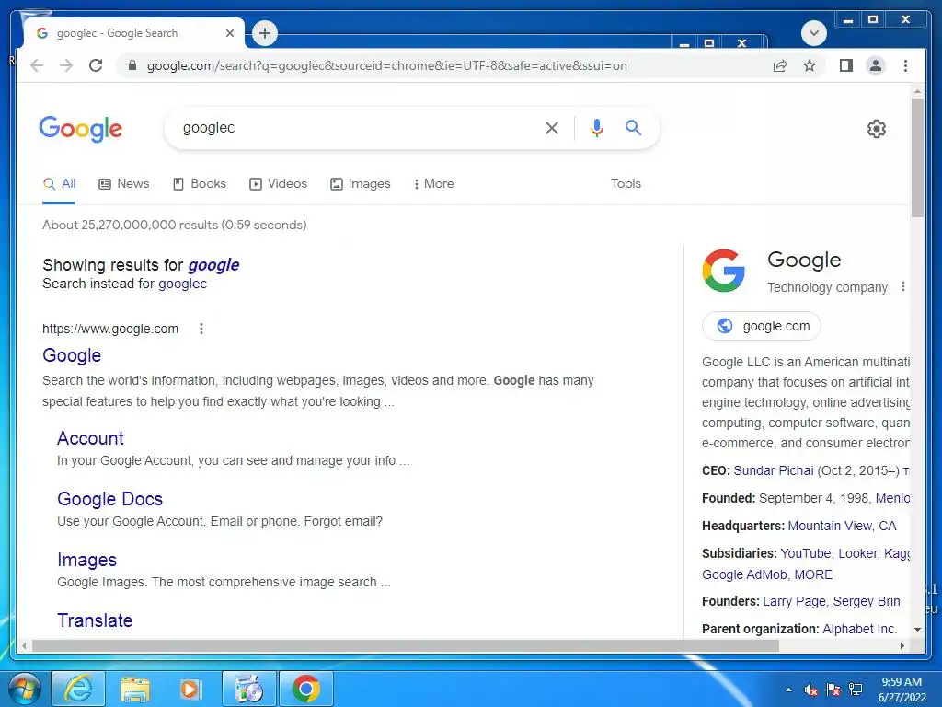Expand the More search categories menu
The height and width of the screenshot is (707, 942).
434,184
